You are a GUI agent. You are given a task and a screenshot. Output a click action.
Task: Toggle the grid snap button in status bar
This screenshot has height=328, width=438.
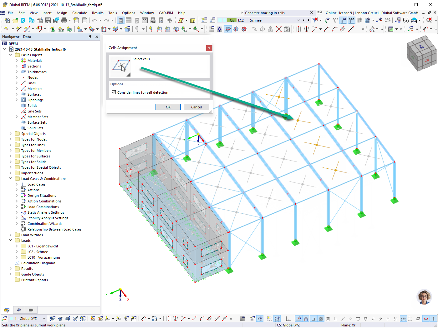[x=298, y=319]
